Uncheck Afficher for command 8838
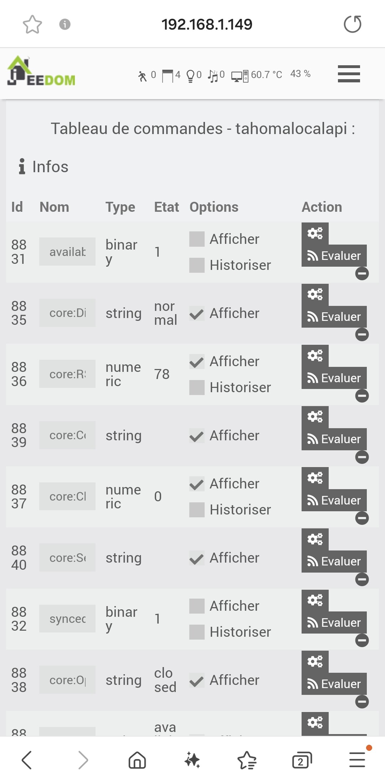The width and height of the screenshot is (385, 784). (x=197, y=681)
